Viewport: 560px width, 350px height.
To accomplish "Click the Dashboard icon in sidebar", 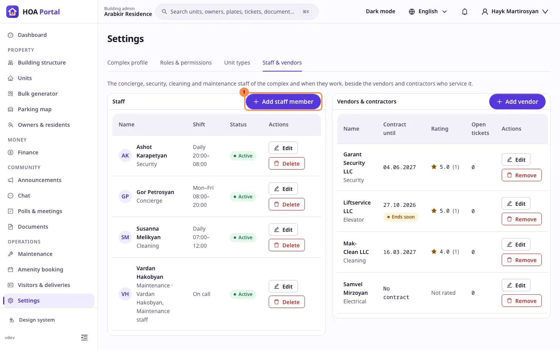I will [10, 35].
